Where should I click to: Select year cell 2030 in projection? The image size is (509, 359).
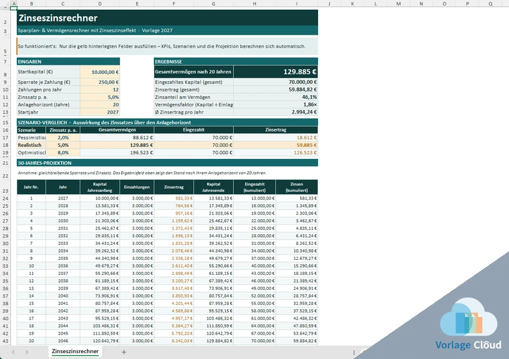[x=63, y=221]
